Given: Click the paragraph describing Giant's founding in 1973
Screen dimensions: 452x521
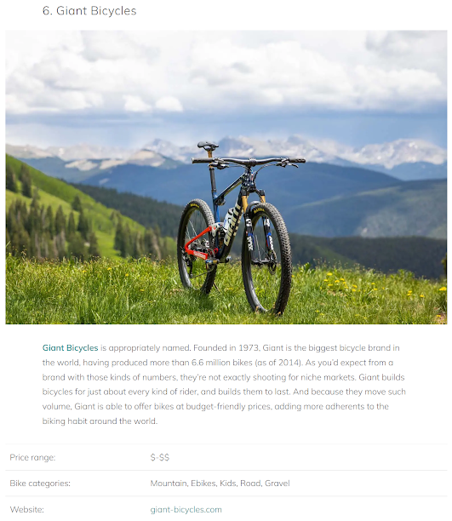Looking at the screenshot, I should [224, 385].
